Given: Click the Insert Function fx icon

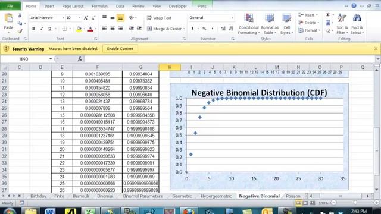Looking at the screenshot, I should click(x=80, y=59).
